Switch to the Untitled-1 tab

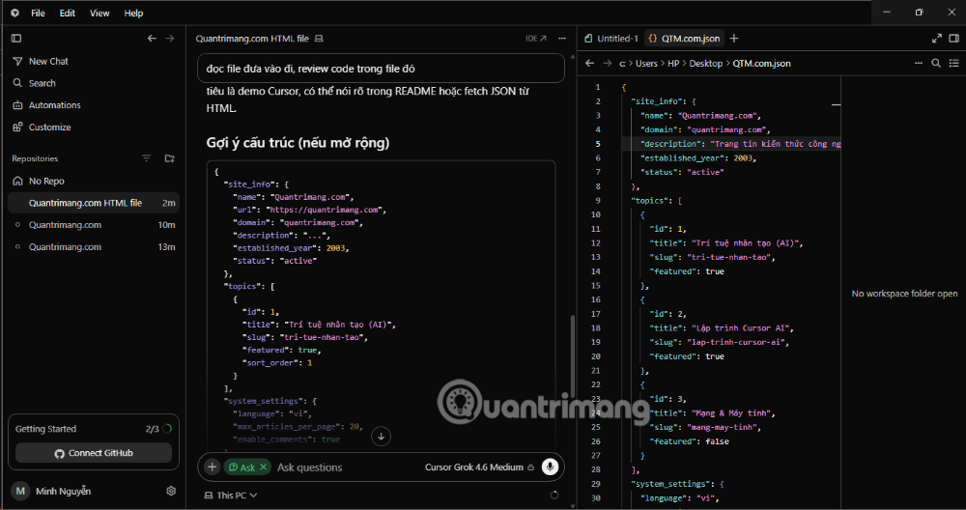pos(611,39)
